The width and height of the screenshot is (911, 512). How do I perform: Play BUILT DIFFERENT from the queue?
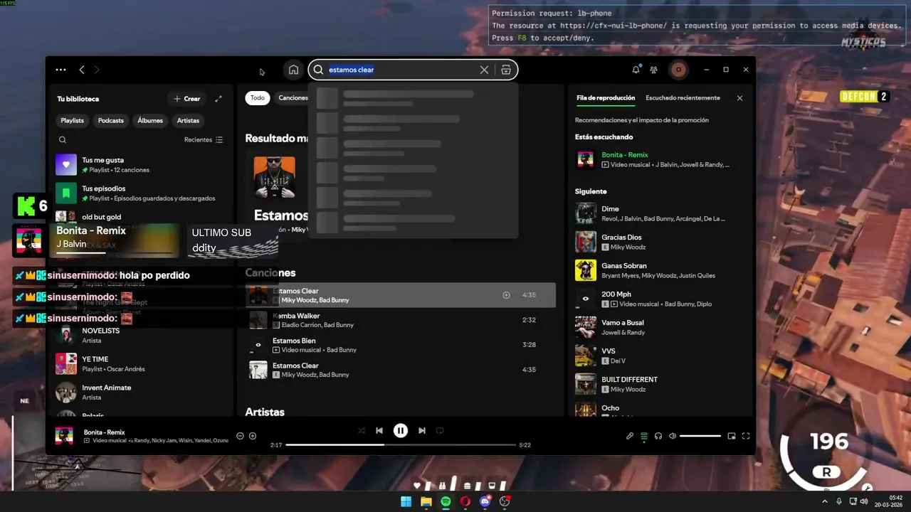pos(658,384)
